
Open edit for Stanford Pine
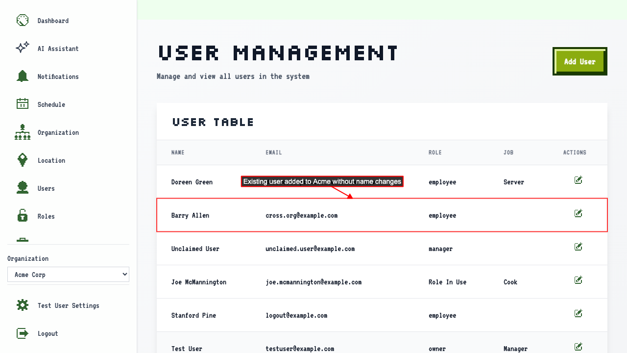coord(579,313)
